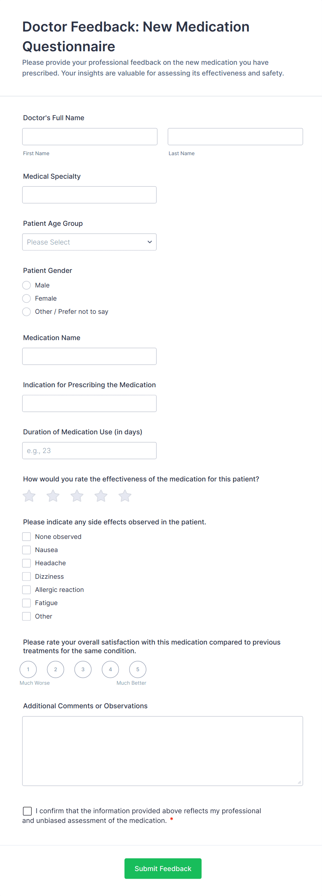Screen dimensions: 322x896
Task: Tick the professional assessment confirmation checkbox
Action: coord(27,810)
